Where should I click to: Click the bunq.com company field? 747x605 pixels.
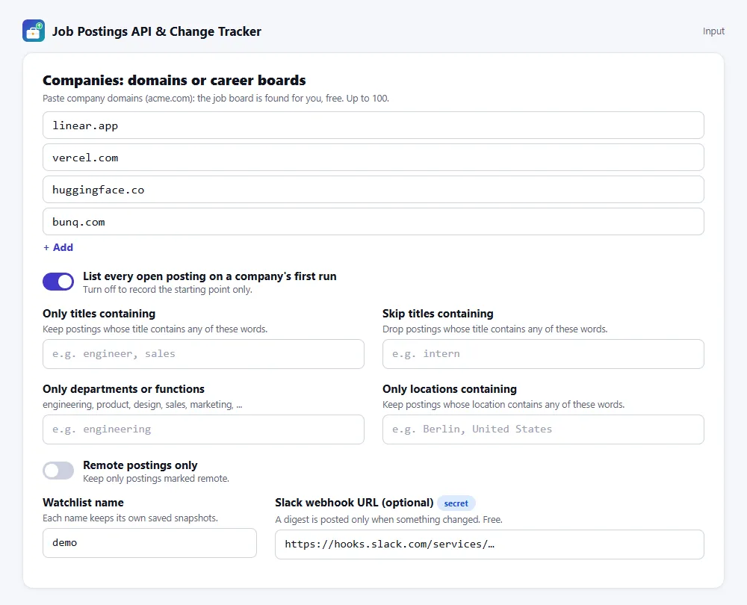373,222
